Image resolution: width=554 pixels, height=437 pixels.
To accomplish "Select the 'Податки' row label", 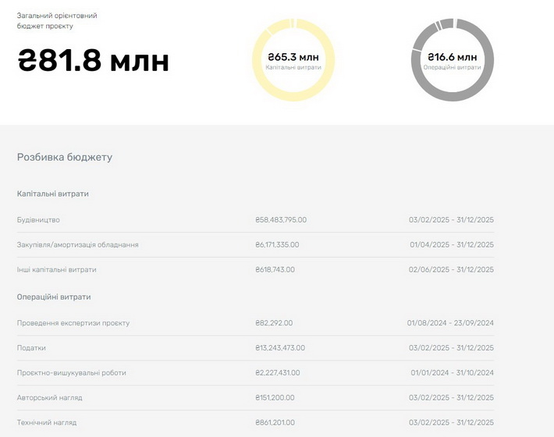I will click(31, 348).
